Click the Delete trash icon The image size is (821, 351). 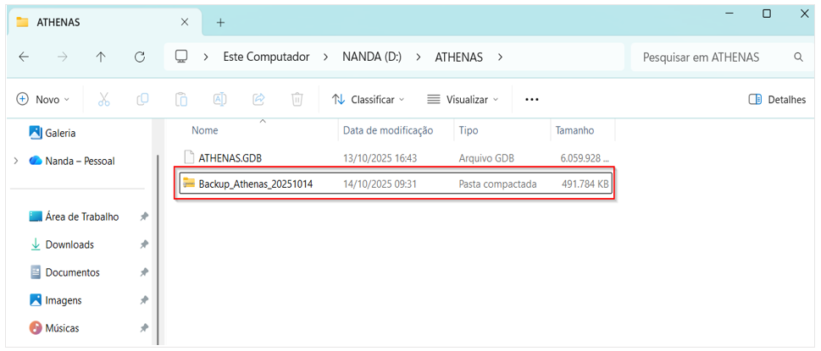coord(297,100)
